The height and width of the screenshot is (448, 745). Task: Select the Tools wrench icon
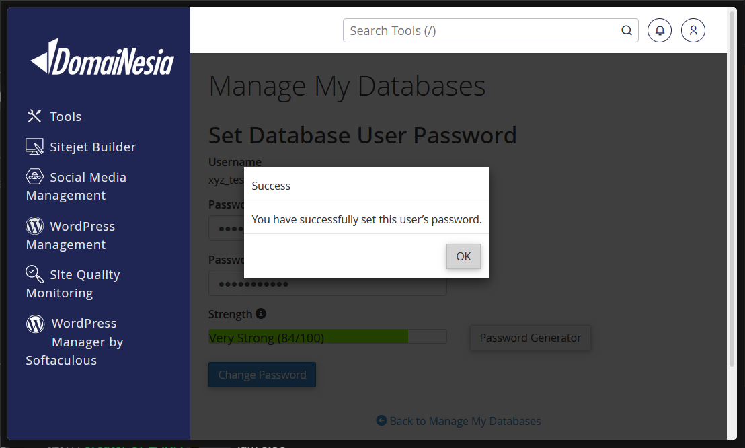pyautogui.click(x=34, y=116)
